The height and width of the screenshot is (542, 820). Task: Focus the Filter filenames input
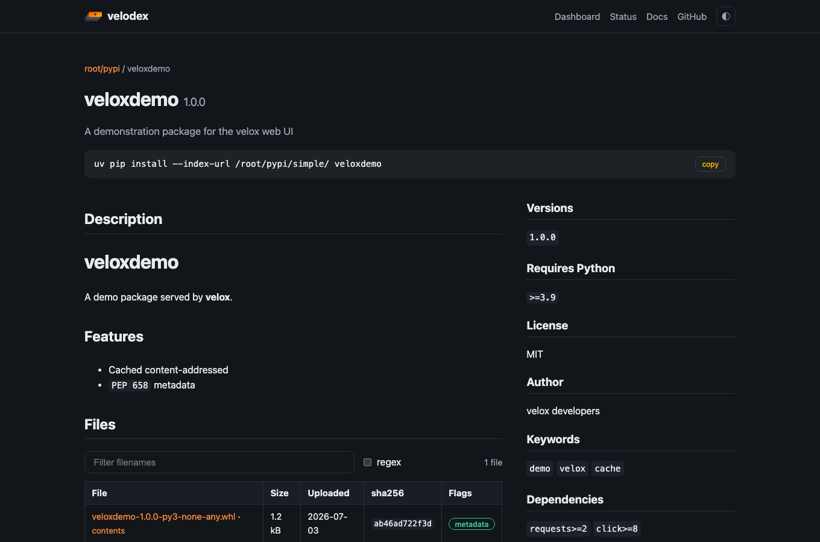(x=219, y=463)
